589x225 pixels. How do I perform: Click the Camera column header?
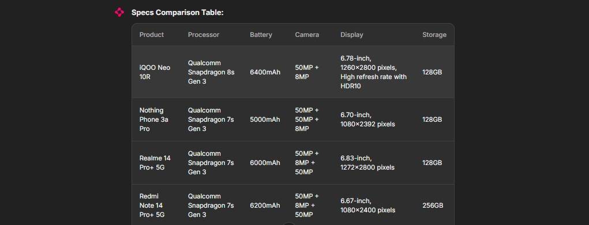click(x=306, y=35)
